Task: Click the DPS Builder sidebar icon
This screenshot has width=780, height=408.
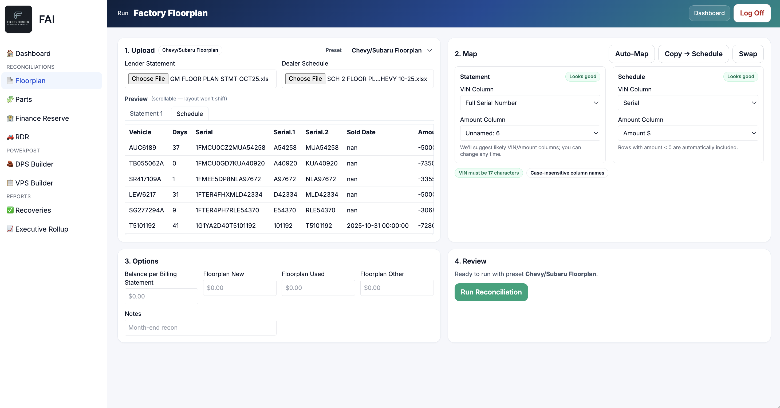Action: pyautogui.click(x=10, y=164)
